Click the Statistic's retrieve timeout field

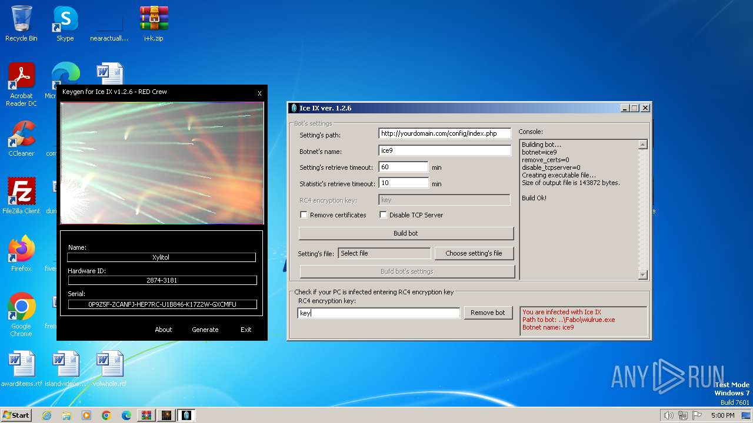tap(404, 183)
